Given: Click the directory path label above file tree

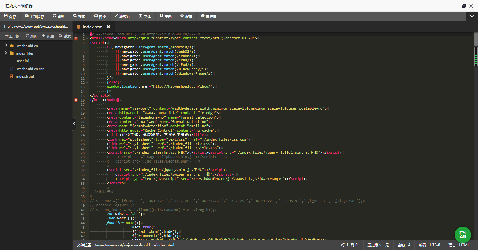Looking at the screenshot, I should (x=36, y=27).
